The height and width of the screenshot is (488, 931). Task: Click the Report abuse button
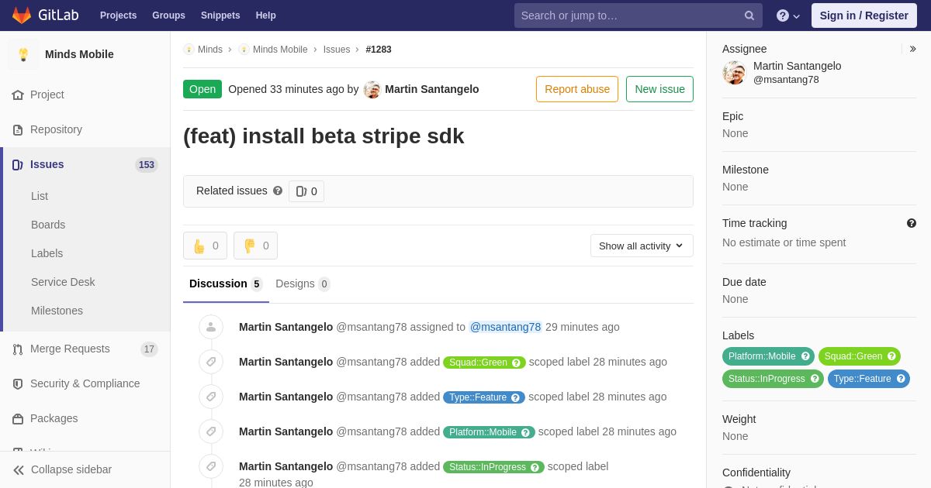(576, 89)
